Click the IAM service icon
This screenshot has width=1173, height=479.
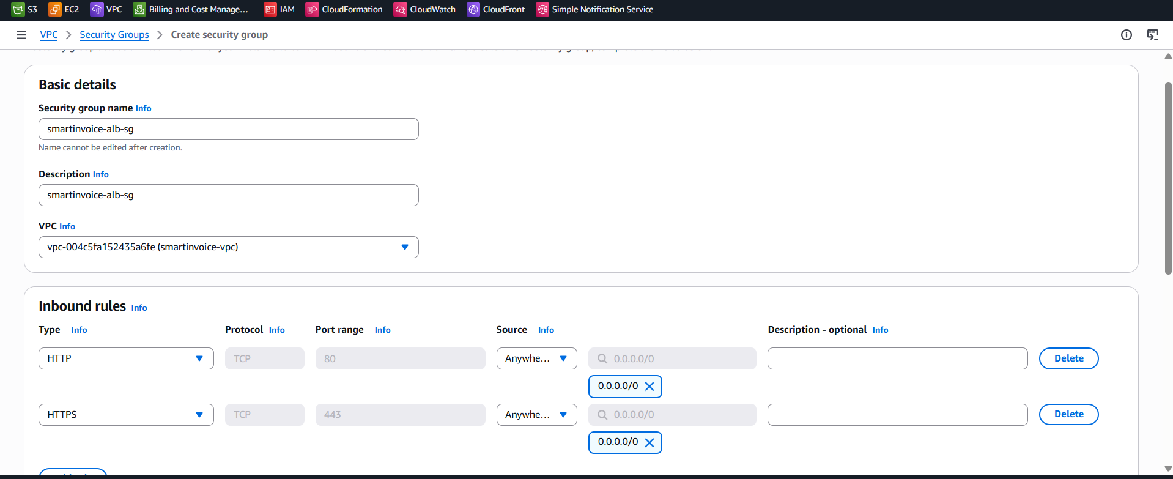[270, 9]
